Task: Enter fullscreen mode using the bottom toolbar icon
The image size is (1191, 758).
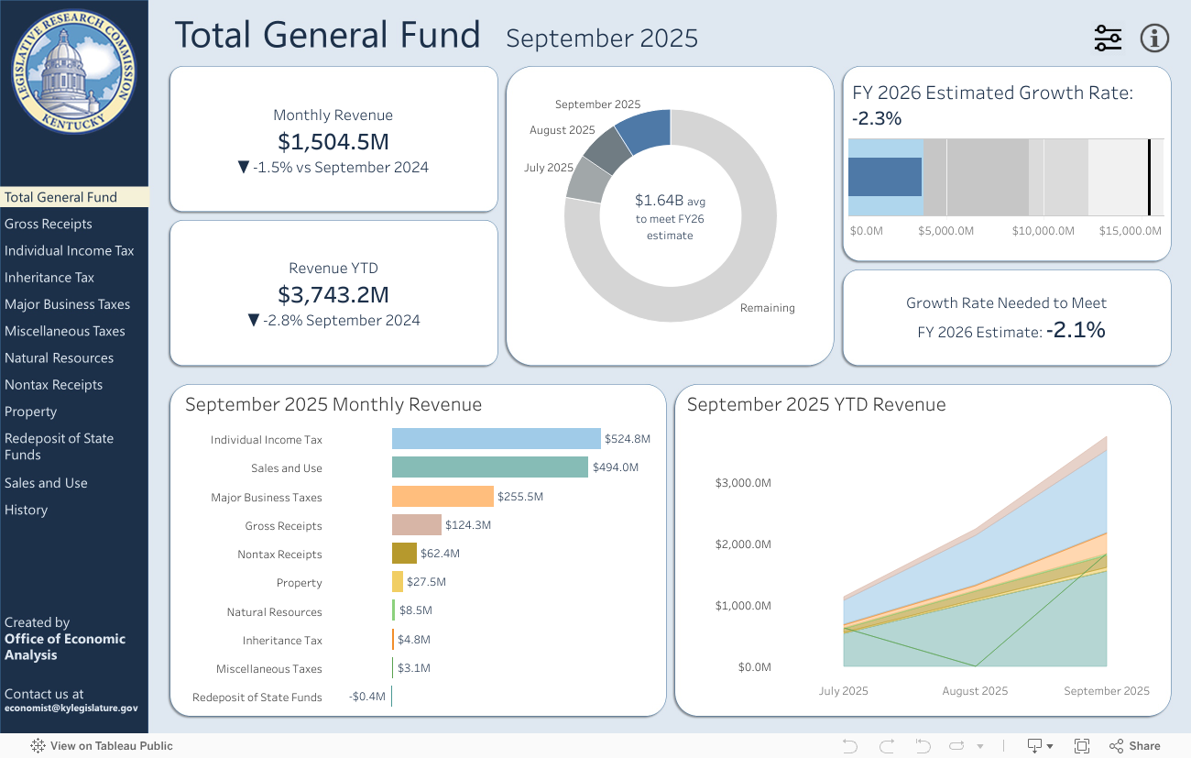Action: (1081, 746)
